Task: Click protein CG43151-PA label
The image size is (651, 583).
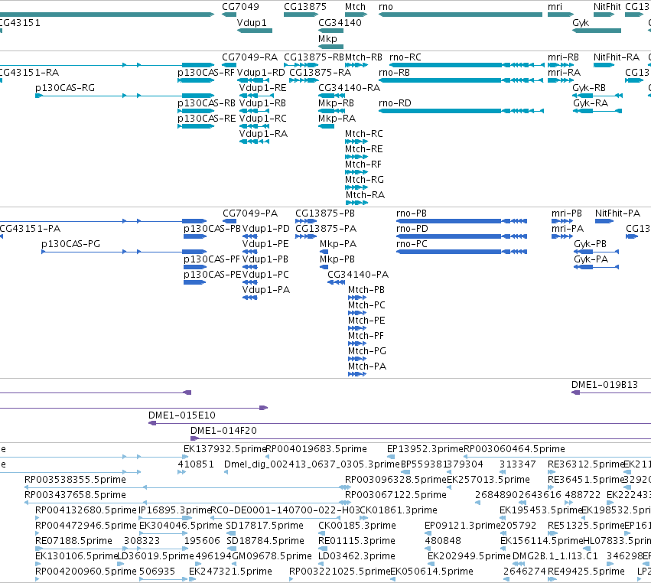Action: 30,229
